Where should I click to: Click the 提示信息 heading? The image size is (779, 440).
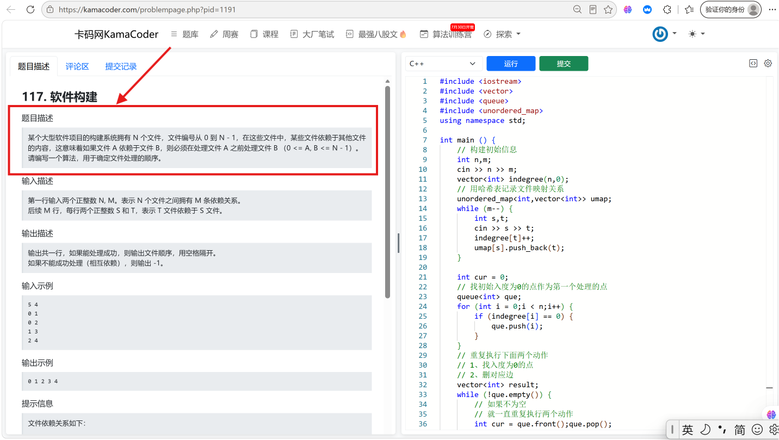(38, 404)
